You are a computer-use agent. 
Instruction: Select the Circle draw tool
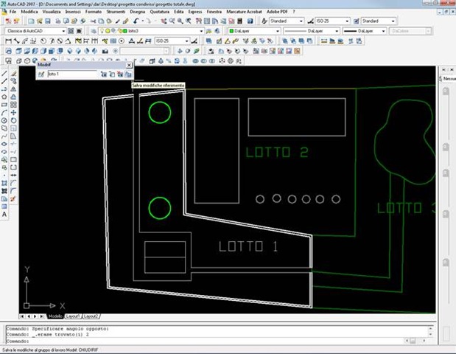(4, 119)
